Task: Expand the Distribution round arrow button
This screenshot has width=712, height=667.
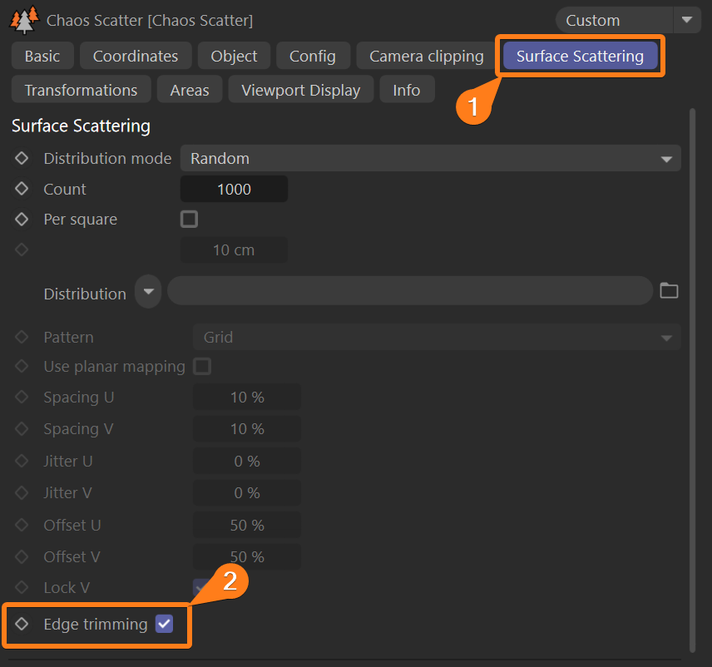Action: (148, 291)
